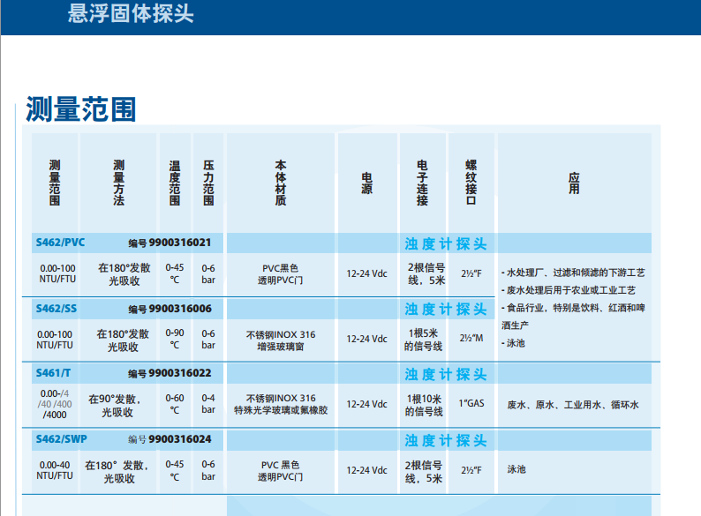Image resolution: width=701 pixels, height=516 pixels.
Task: Select the 应用 column header
Action: 574,183
